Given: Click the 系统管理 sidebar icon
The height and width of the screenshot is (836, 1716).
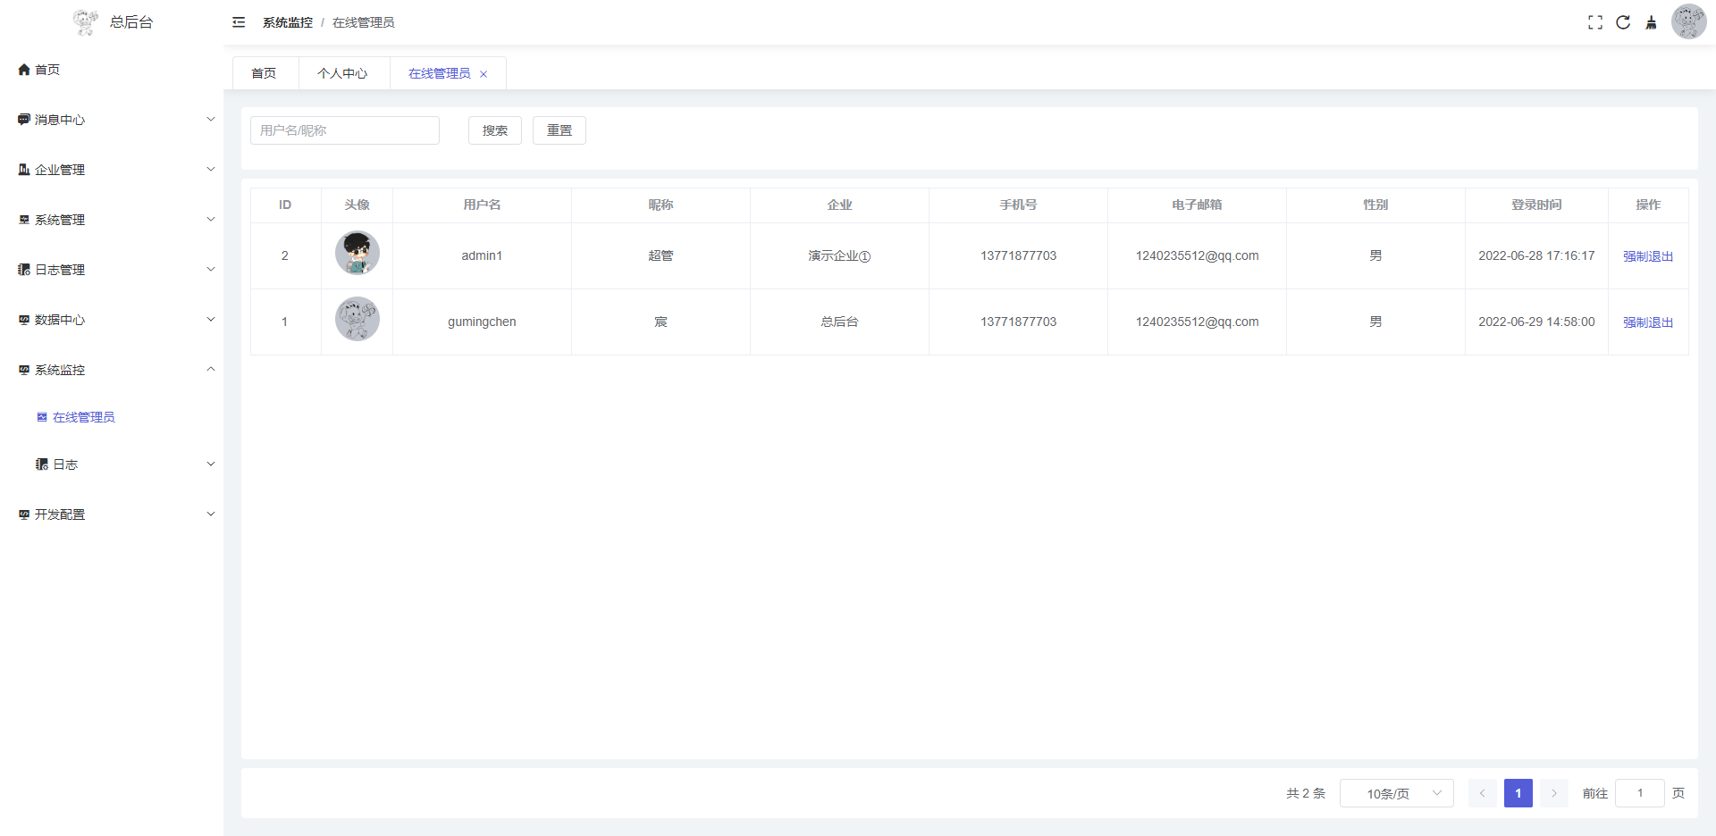Looking at the screenshot, I should coord(24,220).
